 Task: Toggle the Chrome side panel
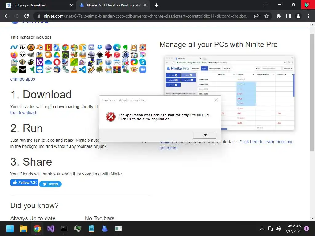coord(289,16)
